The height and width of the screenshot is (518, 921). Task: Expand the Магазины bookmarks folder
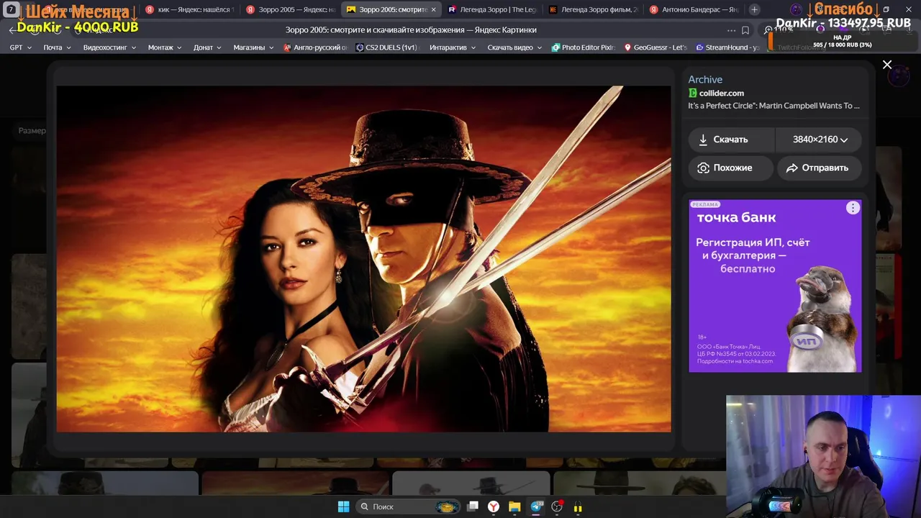coord(253,47)
